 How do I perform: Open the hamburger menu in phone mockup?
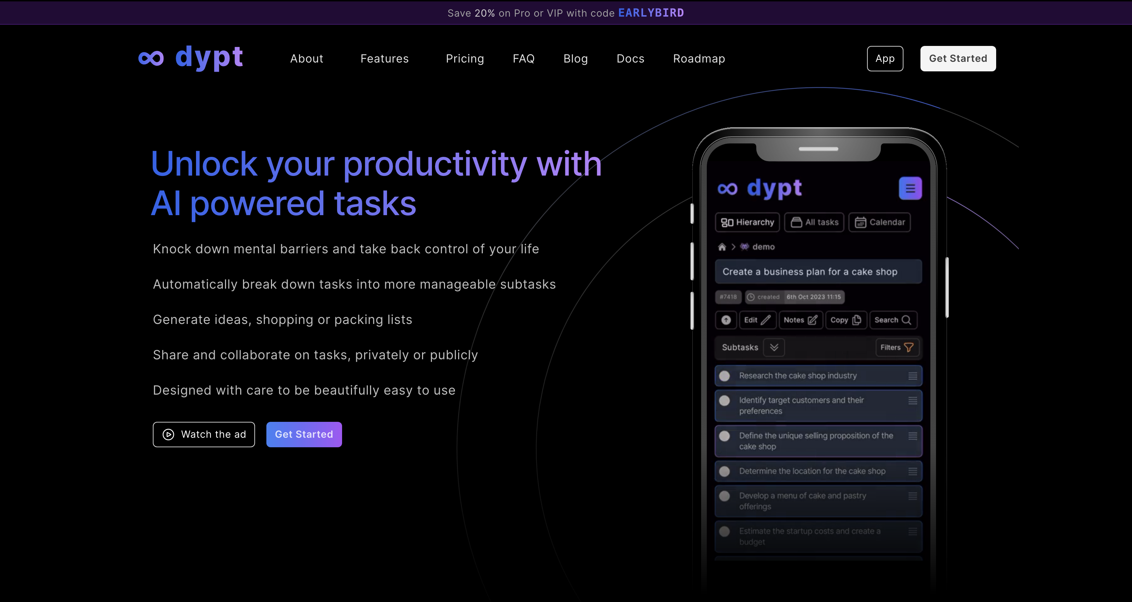pyautogui.click(x=910, y=188)
